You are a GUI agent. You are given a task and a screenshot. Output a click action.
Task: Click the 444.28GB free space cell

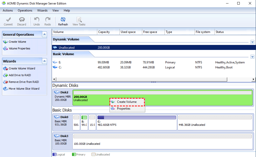pos(149,67)
